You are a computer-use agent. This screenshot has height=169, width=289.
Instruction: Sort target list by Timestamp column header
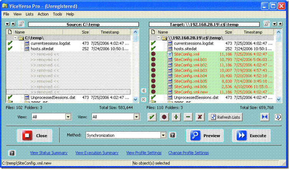[x=253, y=32]
